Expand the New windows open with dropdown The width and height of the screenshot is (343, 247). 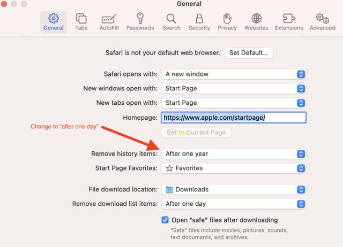click(234, 88)
